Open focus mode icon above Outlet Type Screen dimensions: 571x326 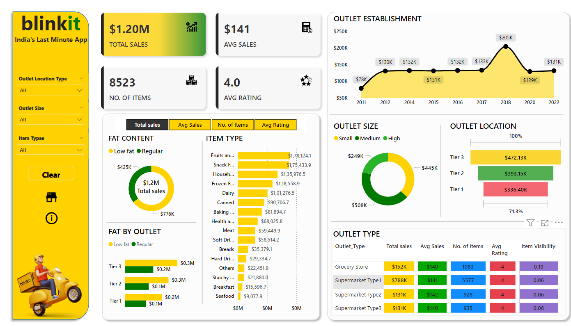point(545,223)
